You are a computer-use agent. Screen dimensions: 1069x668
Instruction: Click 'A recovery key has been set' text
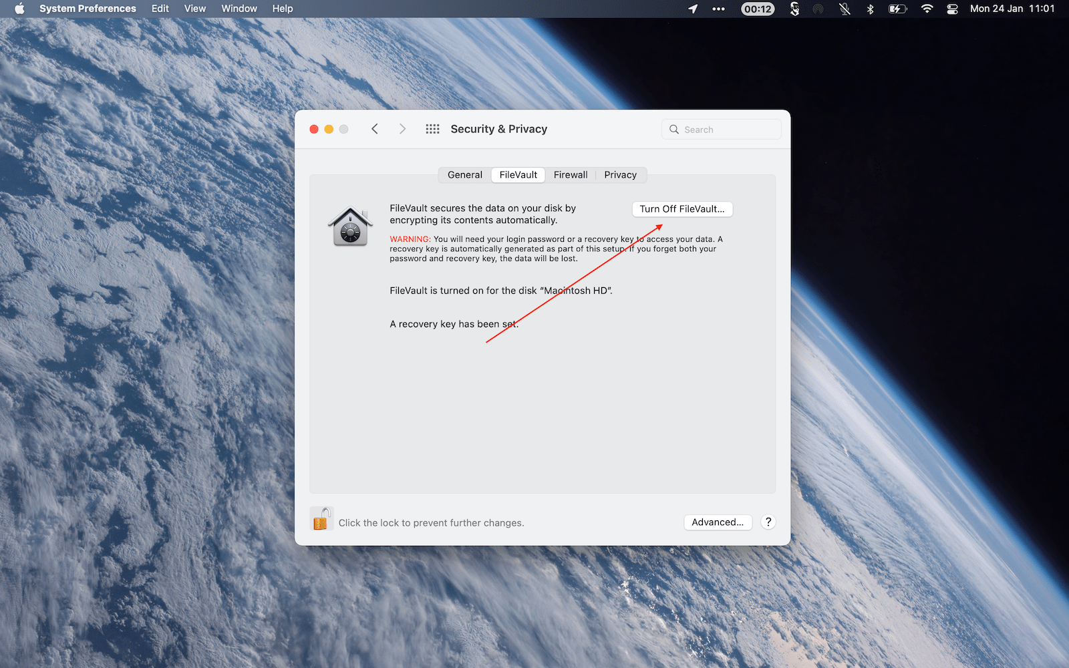(x=454, y=324)
